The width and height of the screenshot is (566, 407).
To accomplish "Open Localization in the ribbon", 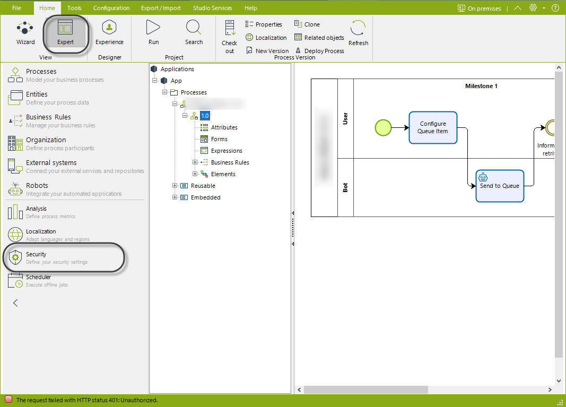I will [266, 38].
